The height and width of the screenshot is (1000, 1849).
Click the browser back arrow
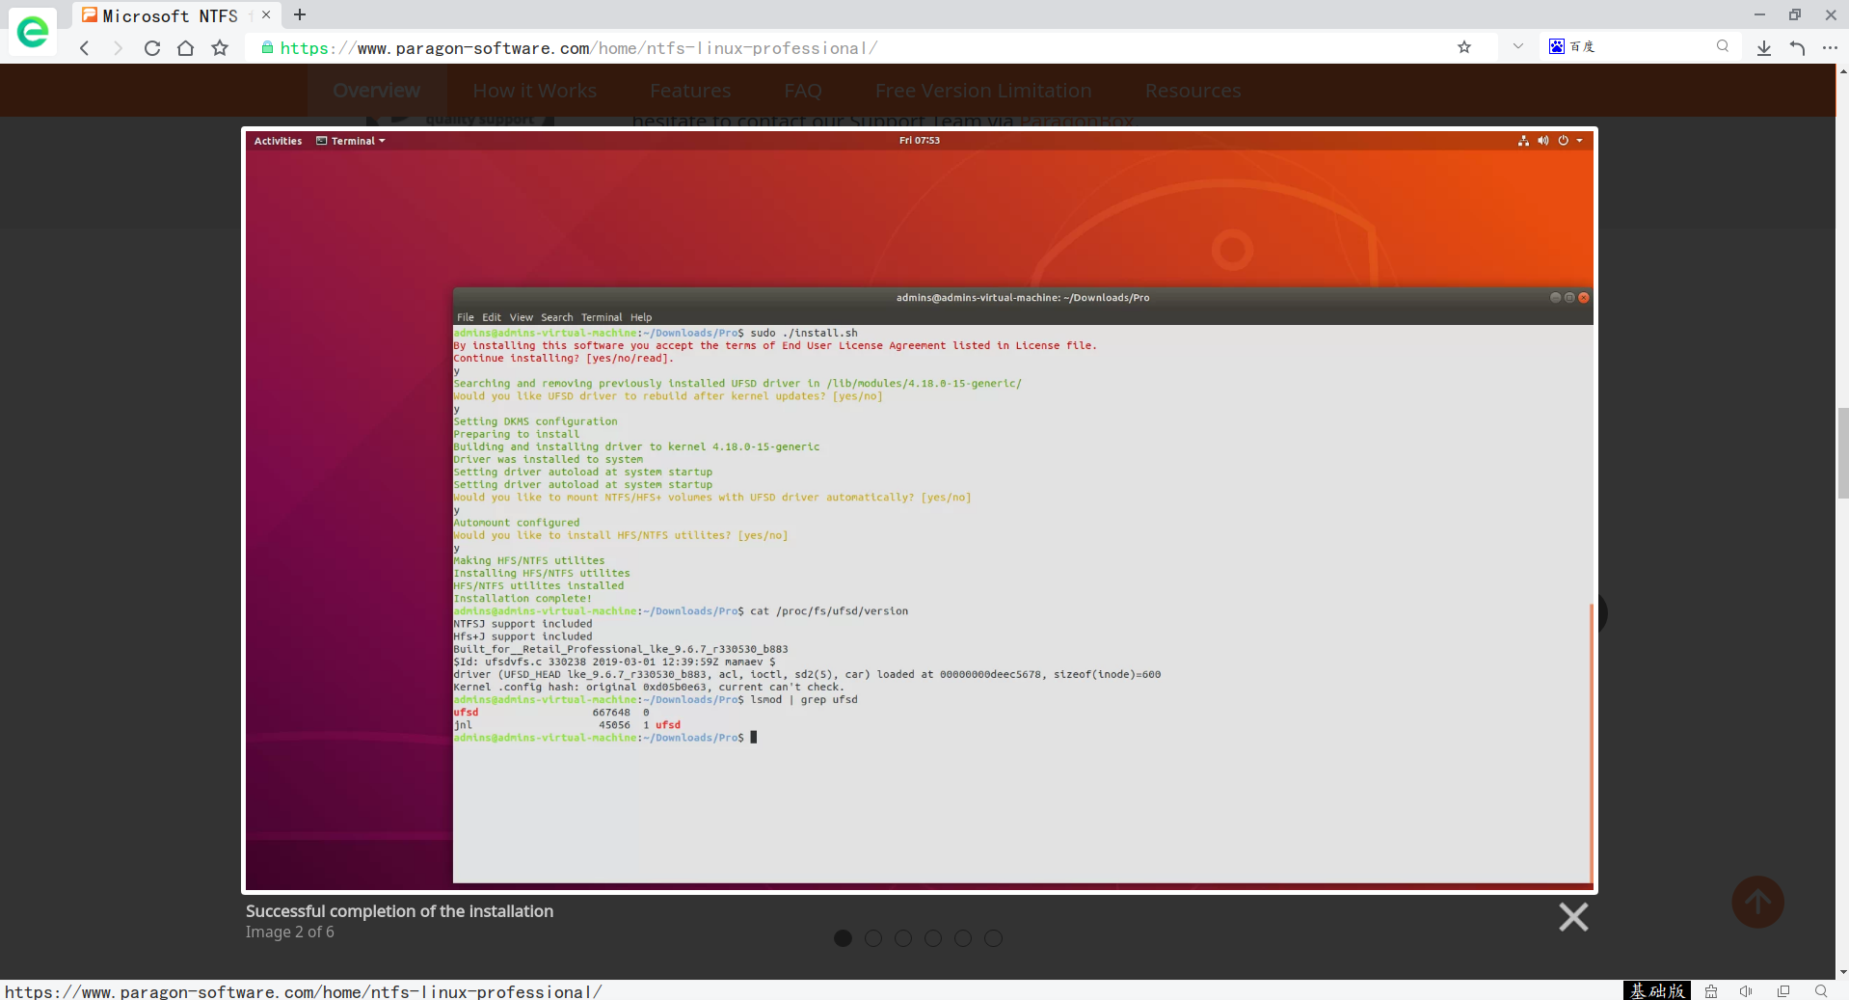click(x=85, y=48)
